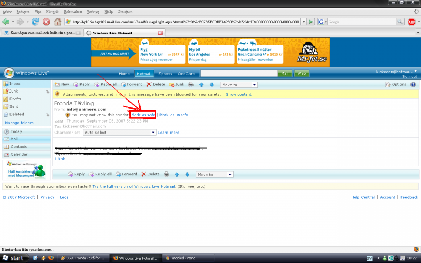
Task: Open Calendar from the left sidebar
Action: [x=19, y=154]
